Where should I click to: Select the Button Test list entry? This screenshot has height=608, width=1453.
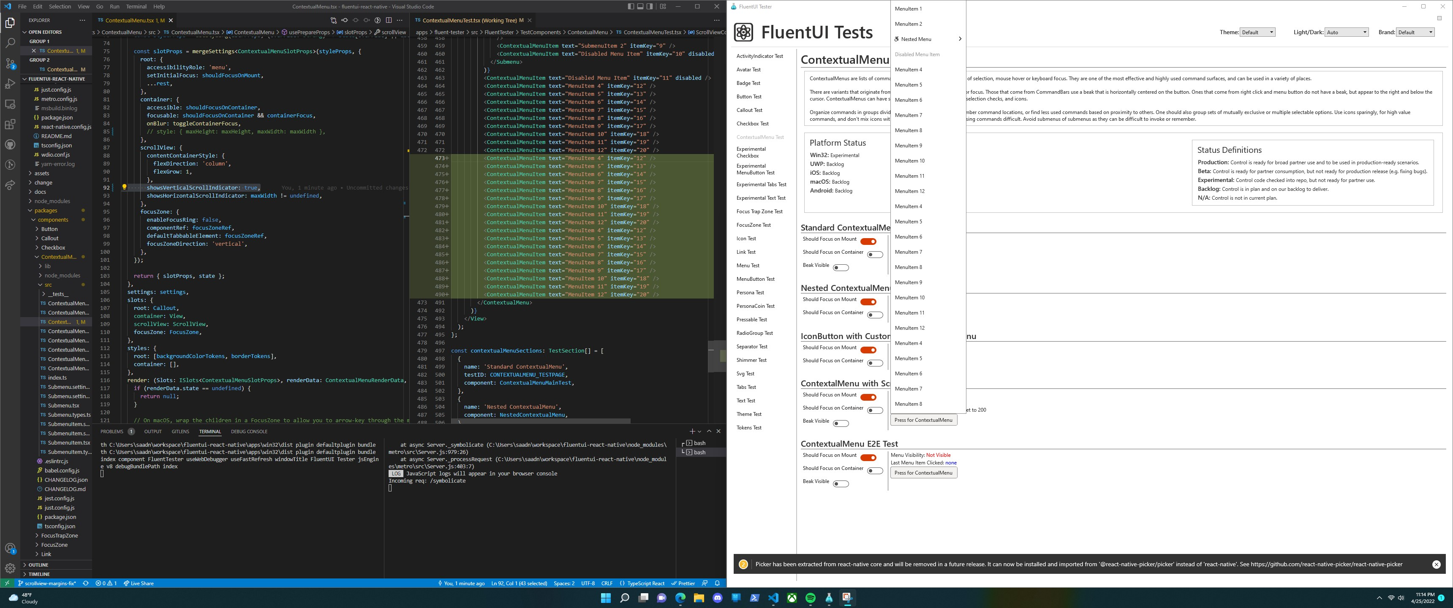tap(748, 96)
